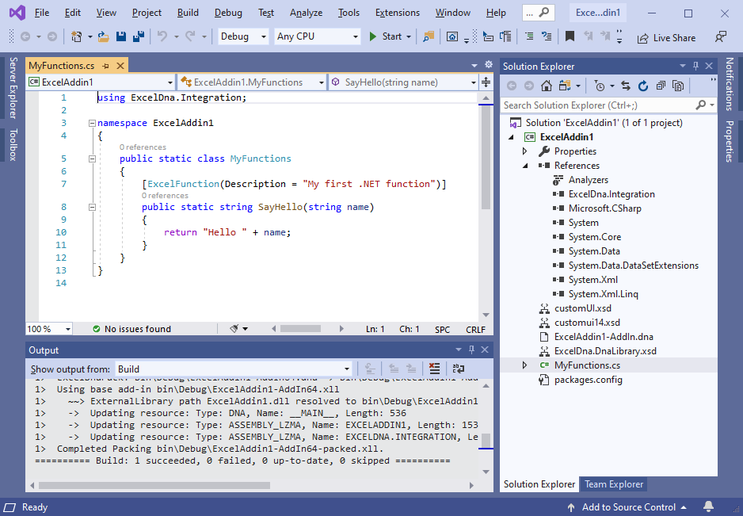Click the Live Share button
743x516 pixels.
pyautogui.click(x=666, y=38)
